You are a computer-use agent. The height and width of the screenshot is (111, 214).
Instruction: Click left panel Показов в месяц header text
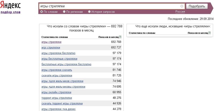(109, 37)
